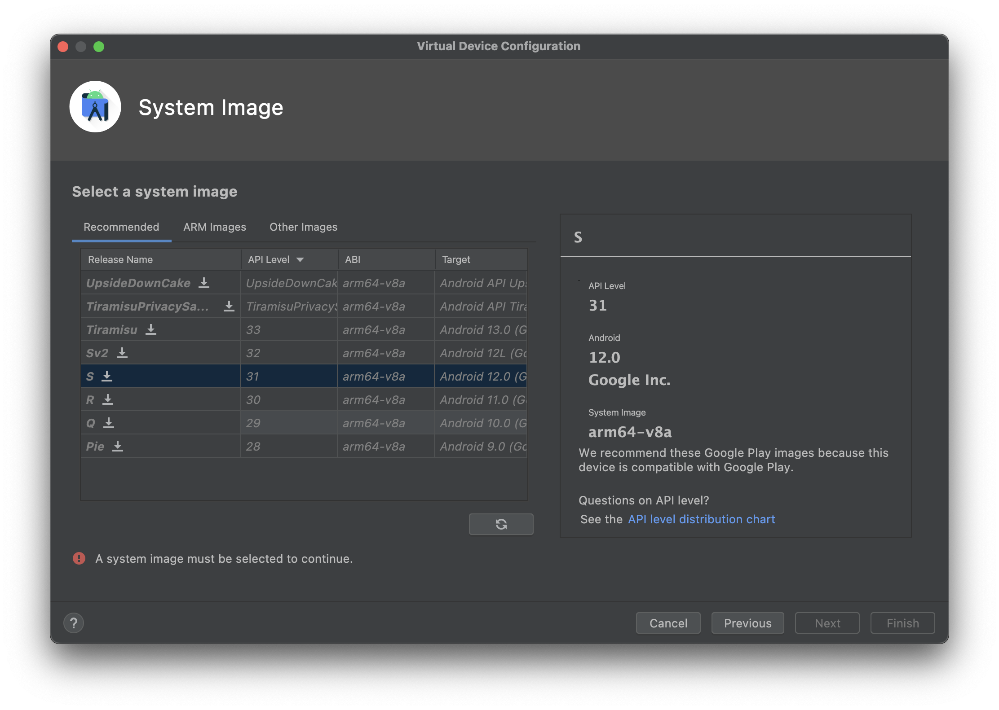Viewport: 999px width, 710px height.
Task: Click arm64-v8a ABI cell in UpsideDownCake row
Action: [x=386, y=283]
